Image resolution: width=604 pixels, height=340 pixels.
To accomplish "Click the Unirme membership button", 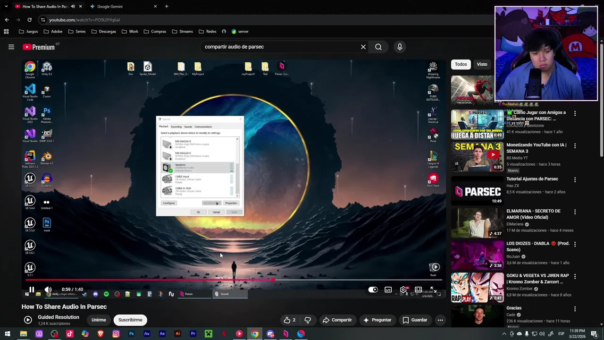I will point(99,320).
